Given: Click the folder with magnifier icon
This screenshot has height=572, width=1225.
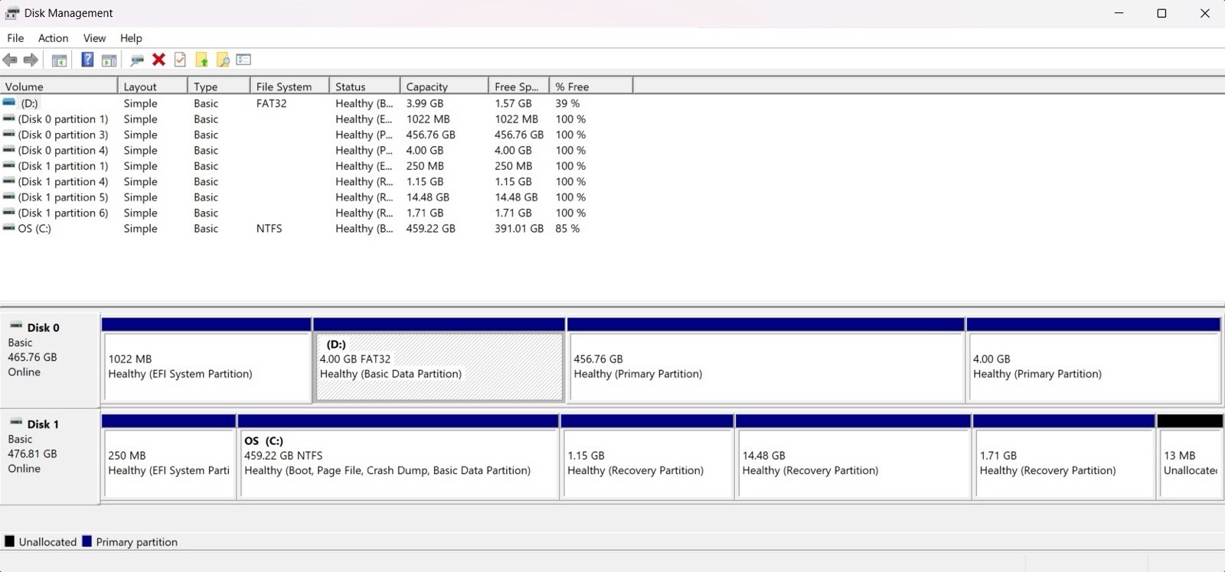Looking at the screenshot, I should [x=223, y=60].
